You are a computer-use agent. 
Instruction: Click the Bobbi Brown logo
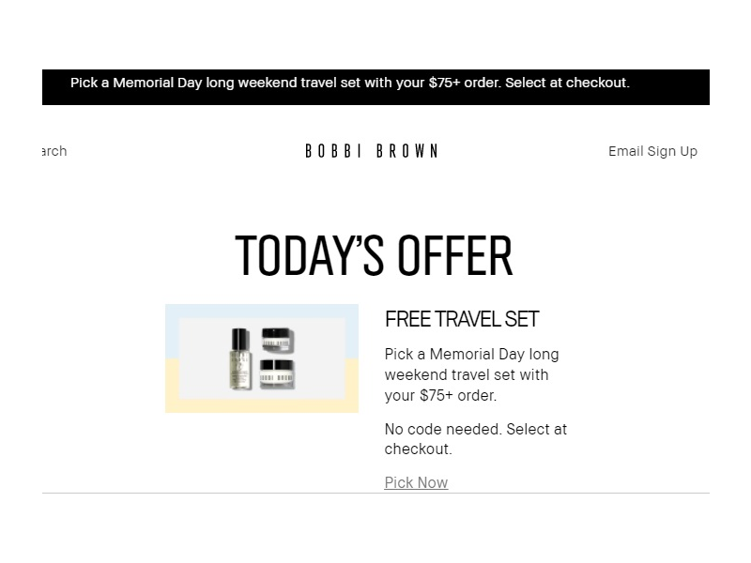[x=372, y=151]
